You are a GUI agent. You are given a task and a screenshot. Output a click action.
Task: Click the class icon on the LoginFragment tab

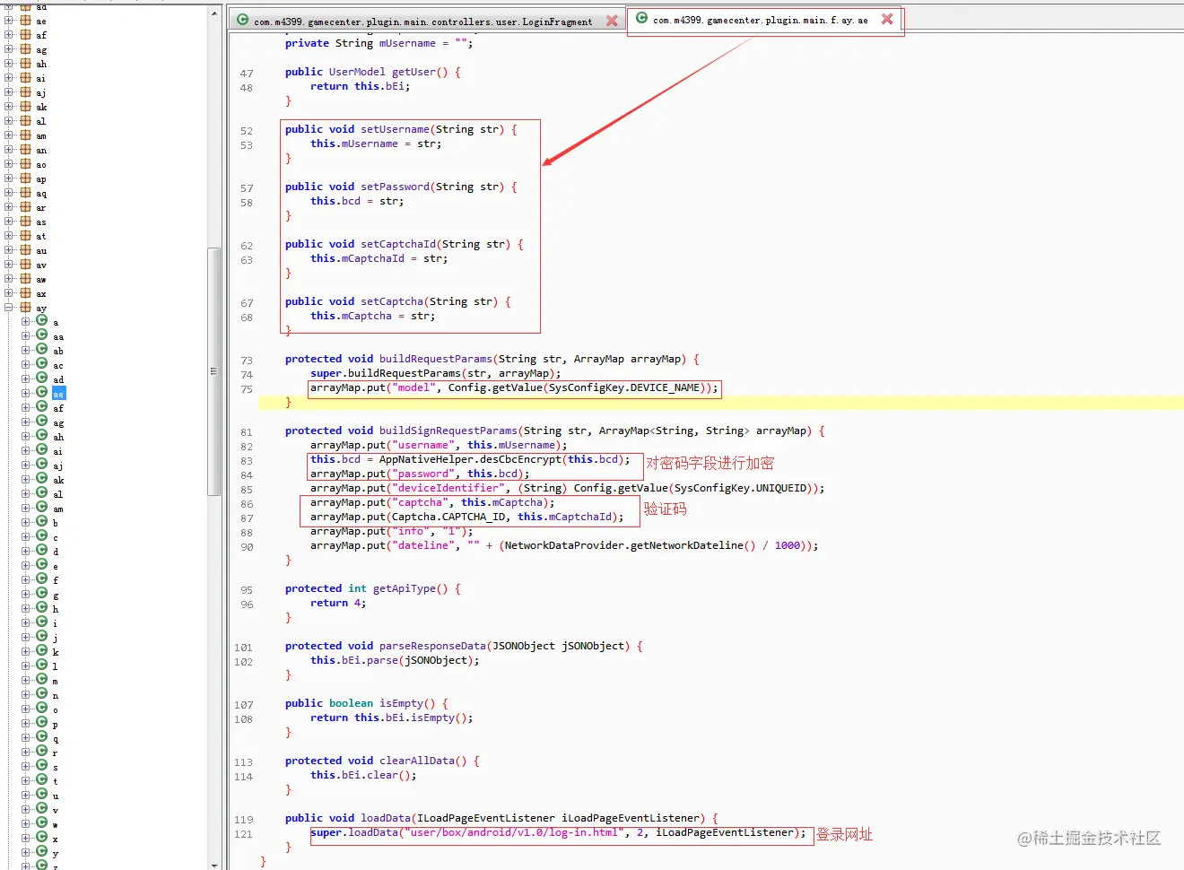[242, 20]
